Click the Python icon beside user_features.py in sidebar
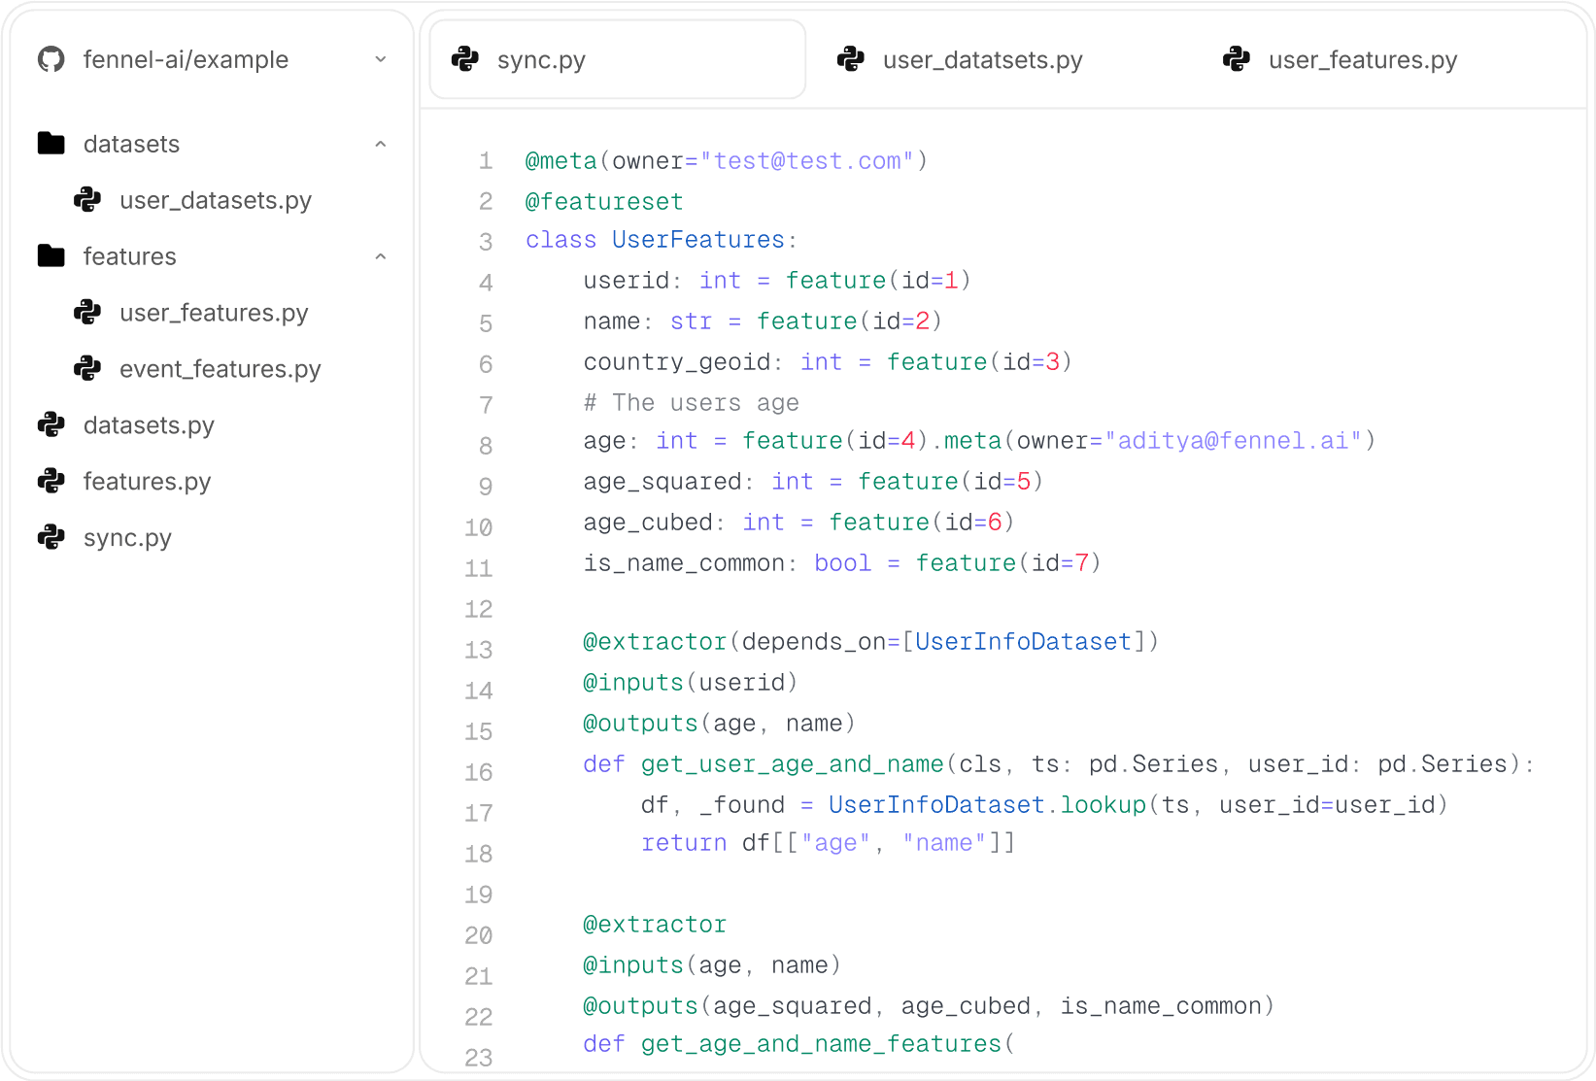The width and height of the screenshot is (1596, 1081). (87, 313)
